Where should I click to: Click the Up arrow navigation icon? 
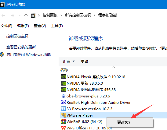26,16
